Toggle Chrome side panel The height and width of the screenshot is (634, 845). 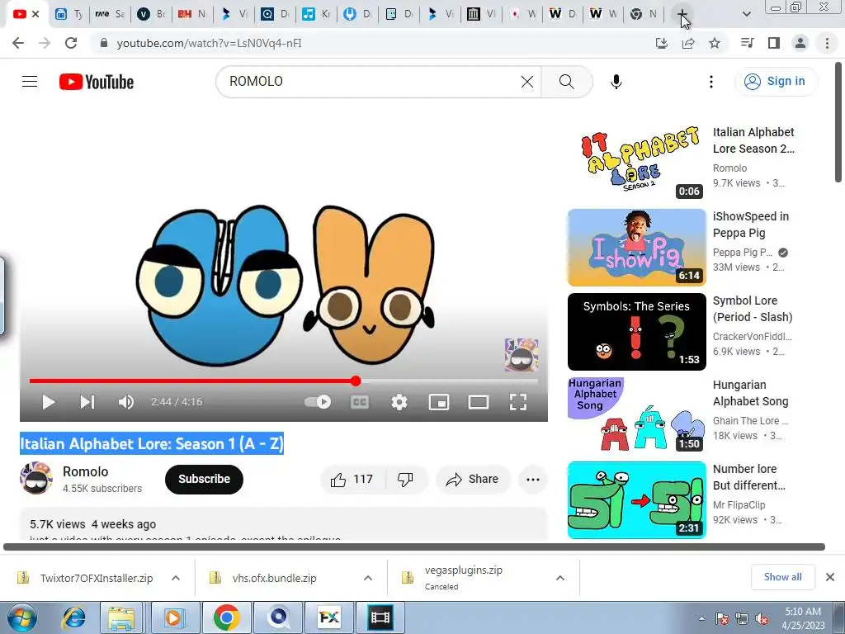coord(774,43)
